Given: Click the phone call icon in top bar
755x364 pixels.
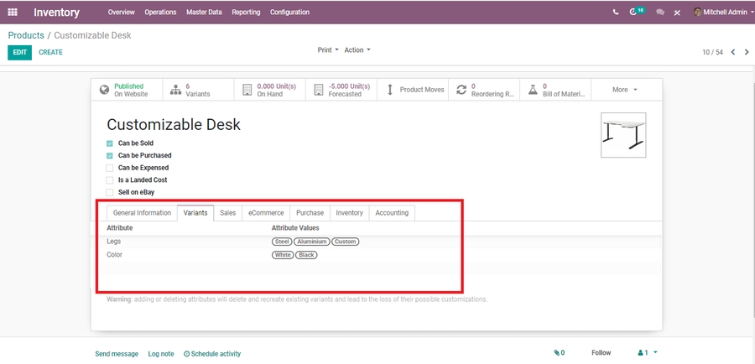Looking at the screenshot, I should (x=616, y=13).
